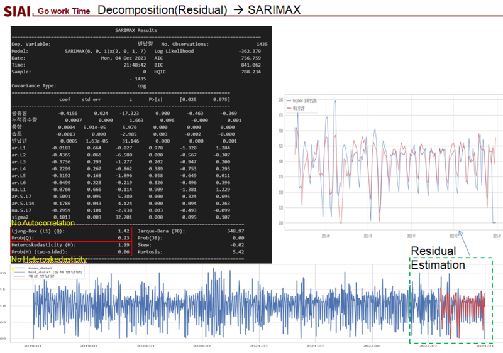Viewport: 503px width, 353px height.
Task: Click the SIAI logo in the header
Action: [16, 11]
